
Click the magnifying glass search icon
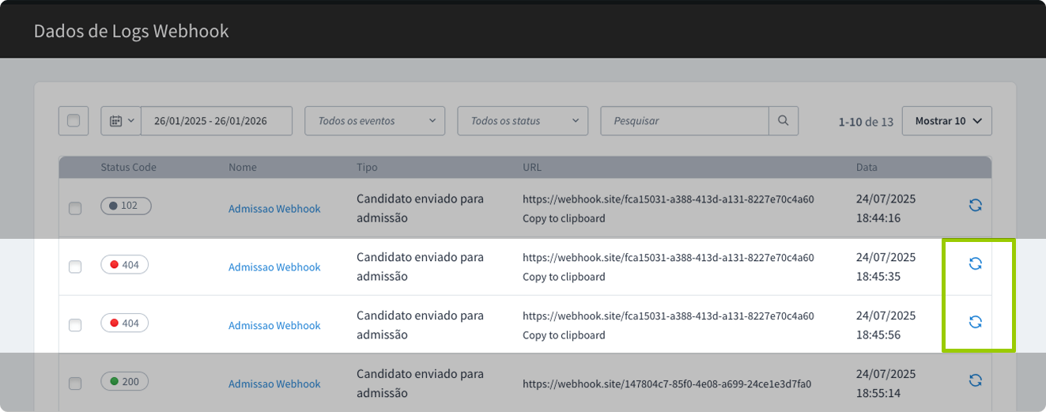click(783, 121)
